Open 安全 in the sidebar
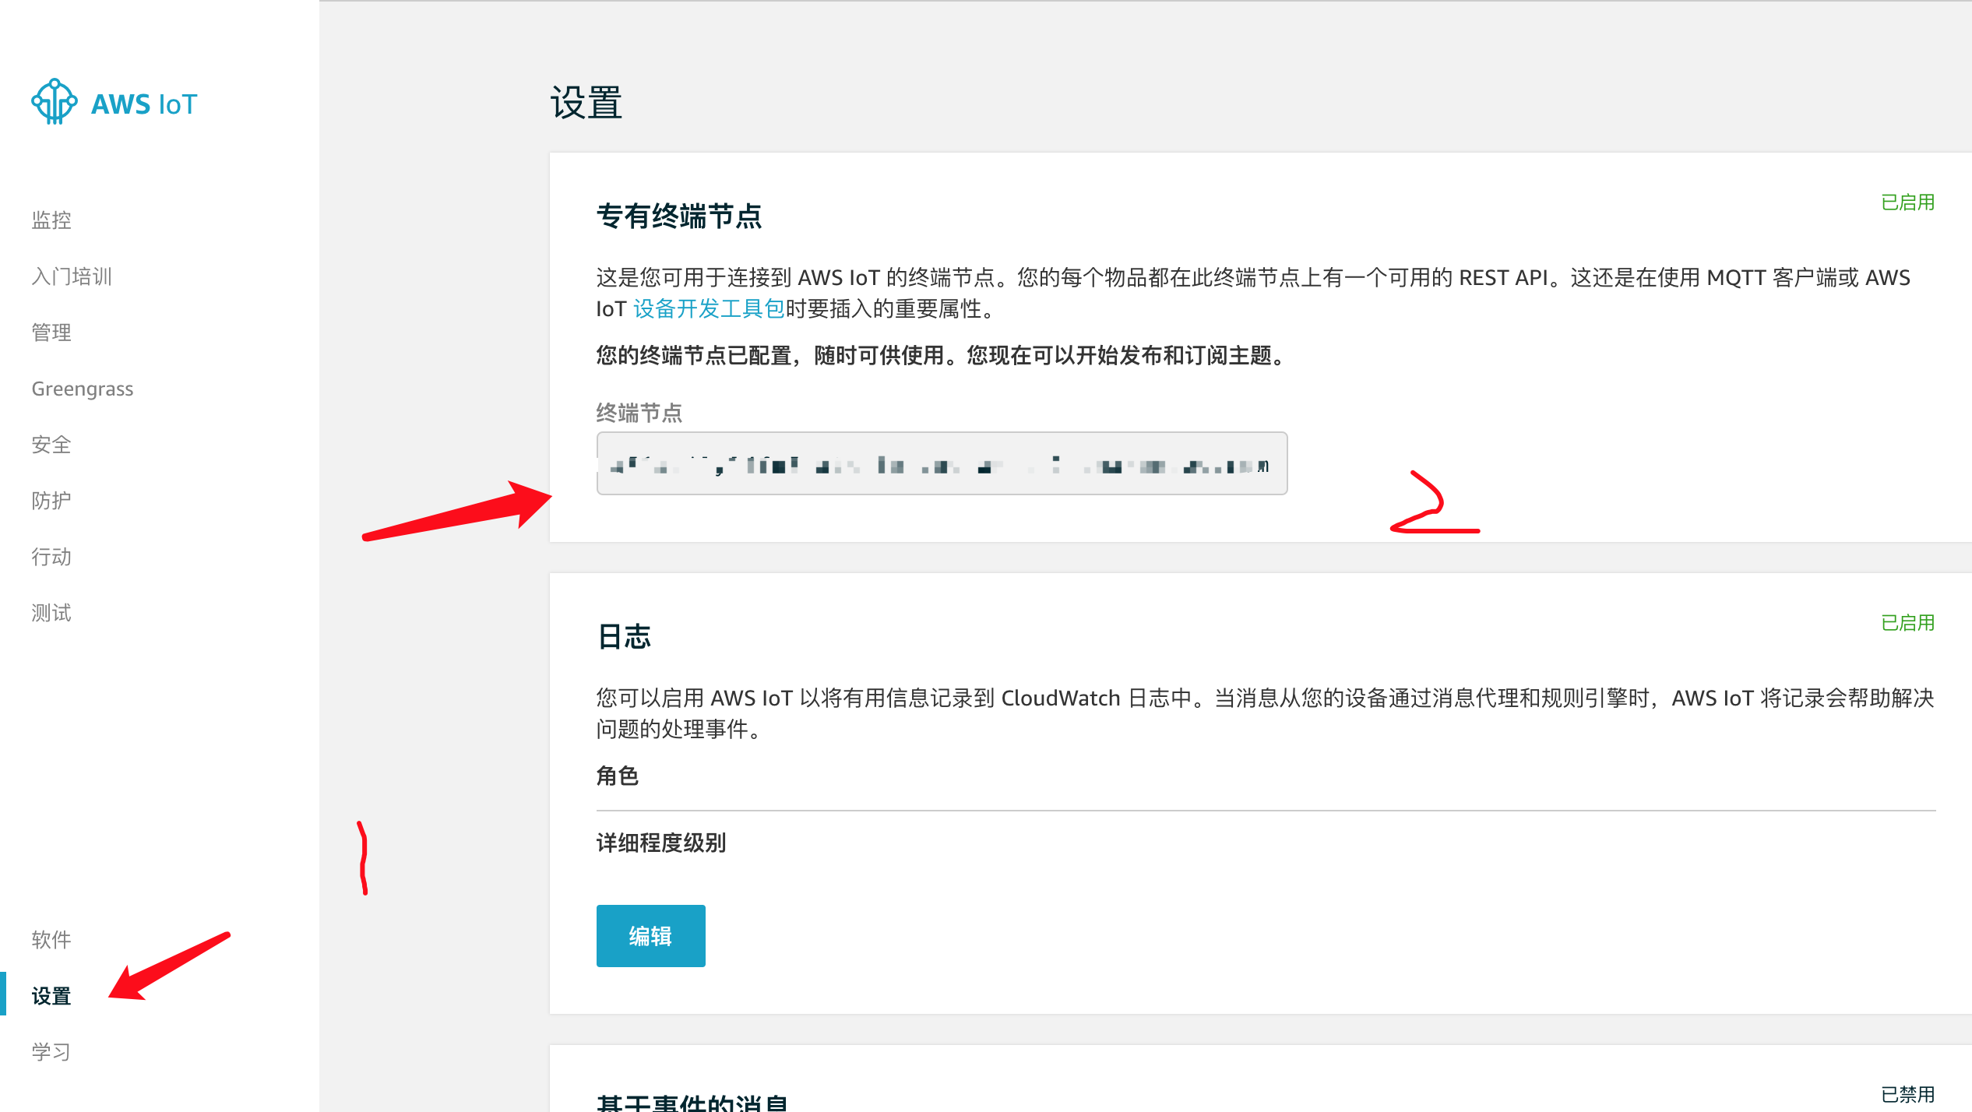The width and height of the screenshot is (1972, 1112). [x=51, y=445]
